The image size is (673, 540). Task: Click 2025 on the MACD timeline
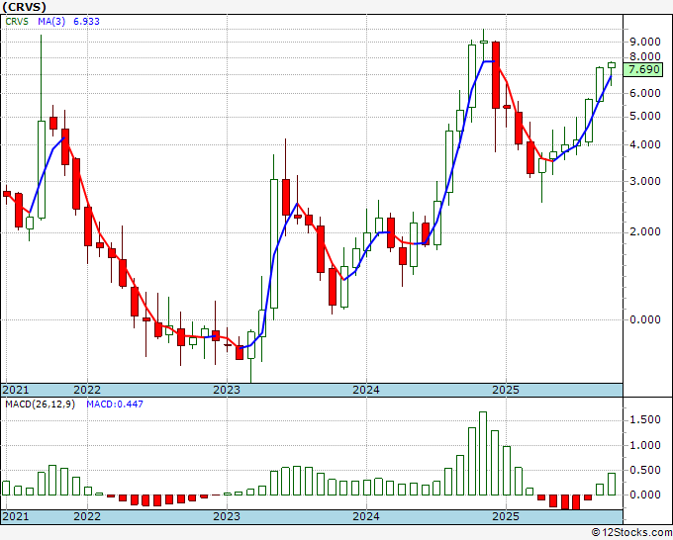click(x=506, y=516)
